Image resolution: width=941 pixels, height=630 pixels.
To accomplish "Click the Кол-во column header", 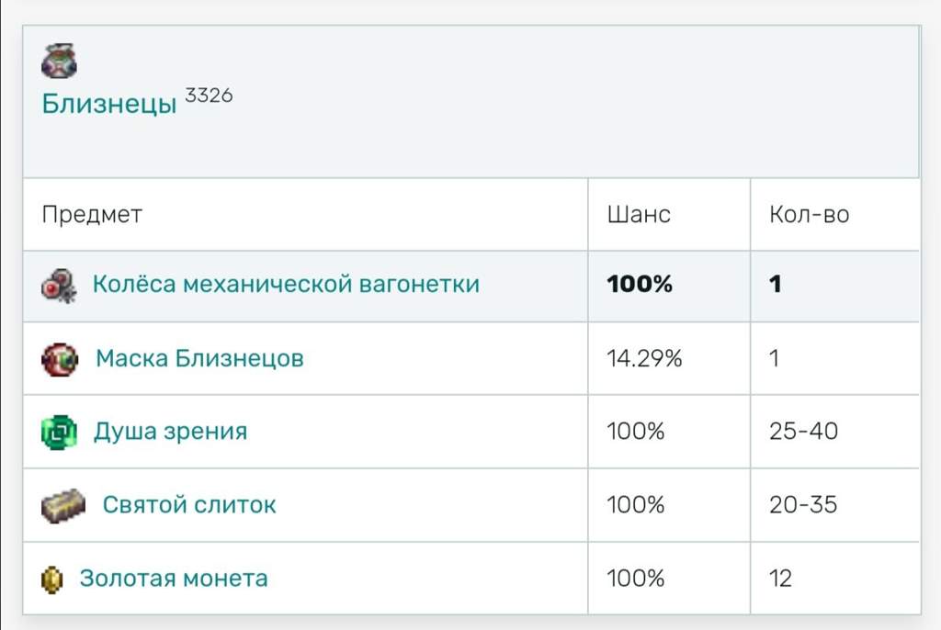I will (809, 214).
